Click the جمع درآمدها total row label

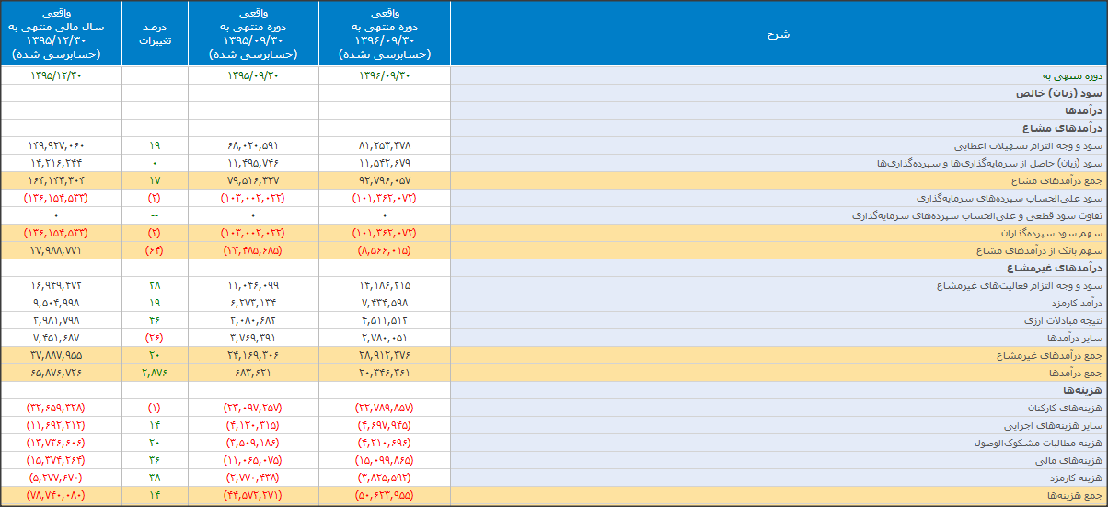pos(1071,373)
